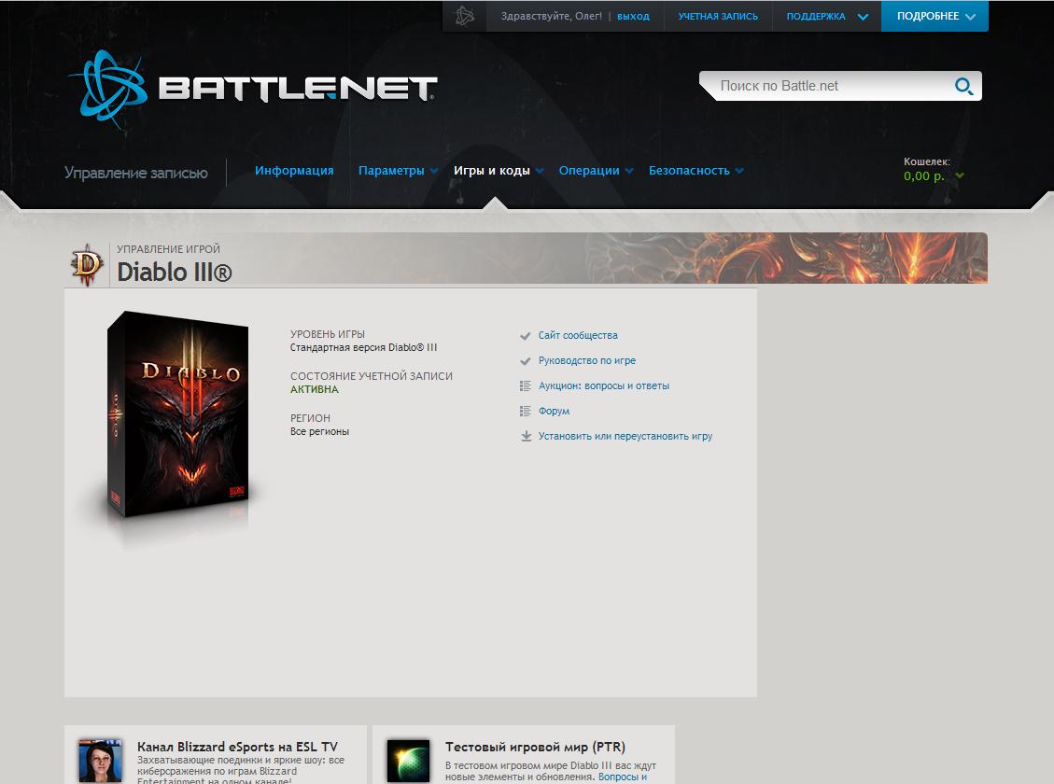Click the list icon beside Аукцион: вопросы и ответы
The height and width of the screenshot is (784, 1054).
(x=526, y=386)
